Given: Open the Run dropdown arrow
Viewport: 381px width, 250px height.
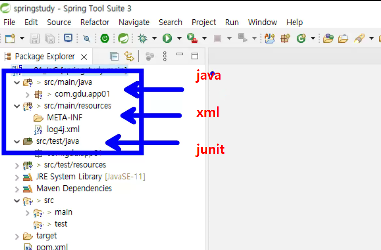Looking at the screenshot, I should pos(179,38).
